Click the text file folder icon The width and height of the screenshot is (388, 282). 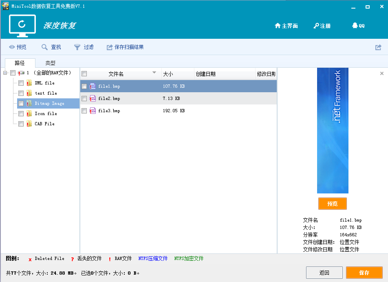point(29,93)
